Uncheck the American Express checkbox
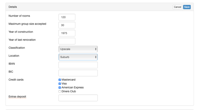The width and height of the screenshot is (197, 110). 60,87
